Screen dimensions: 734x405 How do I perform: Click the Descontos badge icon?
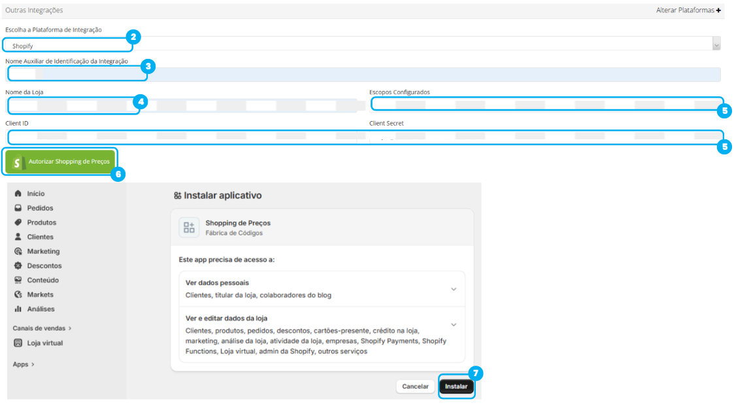click(18, 266)
